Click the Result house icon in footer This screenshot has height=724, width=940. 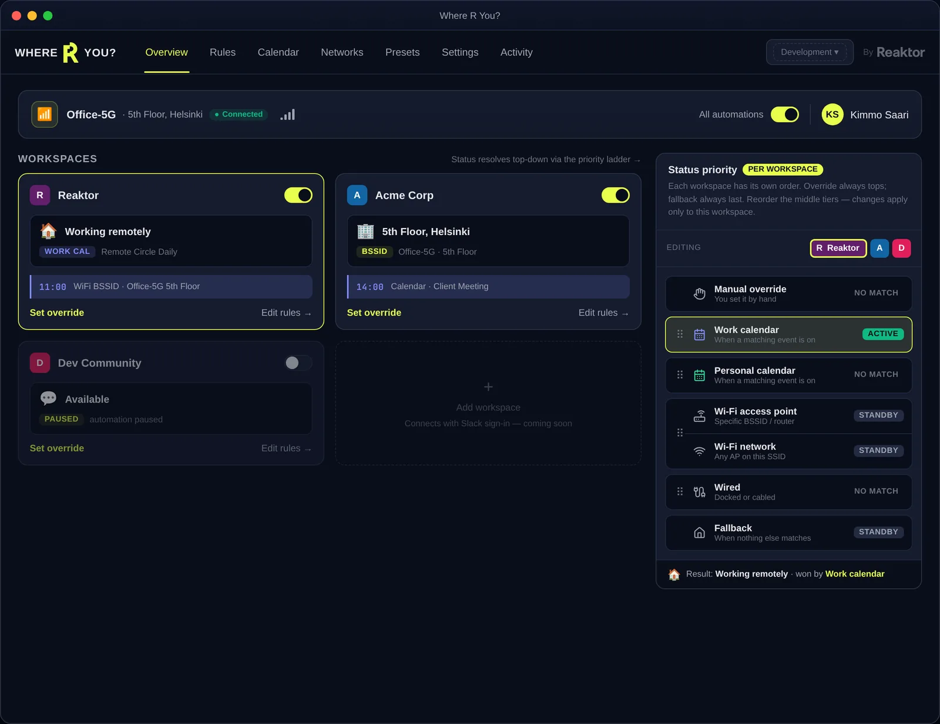pos(674,574)
